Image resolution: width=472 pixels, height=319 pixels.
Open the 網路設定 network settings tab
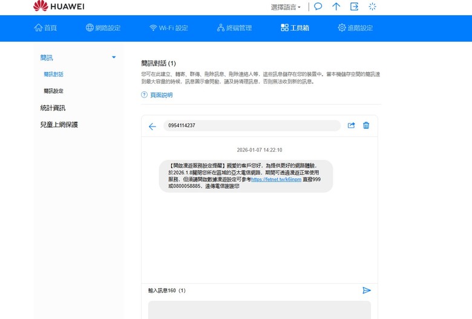103,28
